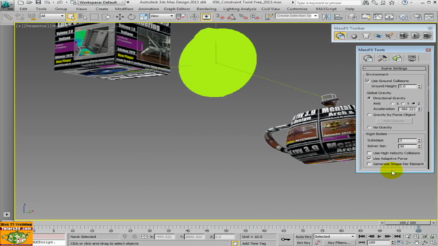
Task: Open the application menu logo button
Action: (x=7, y=5)
